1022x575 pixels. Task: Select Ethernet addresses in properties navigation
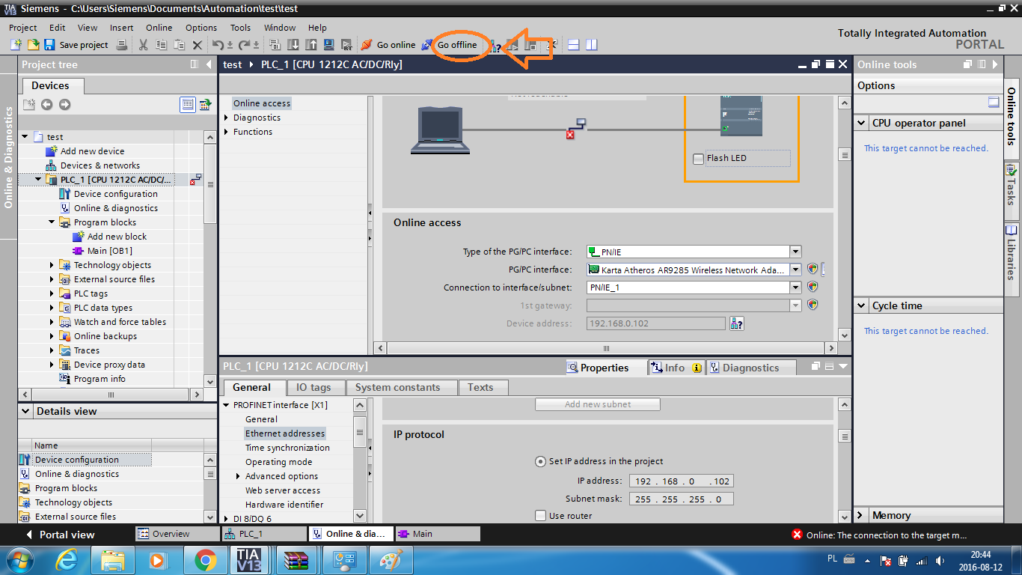coord(285,433)
